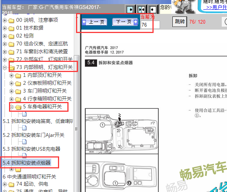Click folder icon of 4 行李箱照明灯和开关
The height and width of the screenshot is (192, 227).
click(18, 99)
